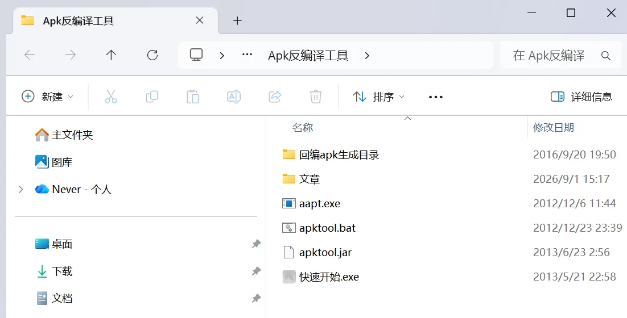Refresh the current folder view

152,55
